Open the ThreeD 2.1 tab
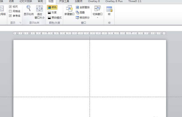Screen dimensions: 182x117 tap(135, 2)
